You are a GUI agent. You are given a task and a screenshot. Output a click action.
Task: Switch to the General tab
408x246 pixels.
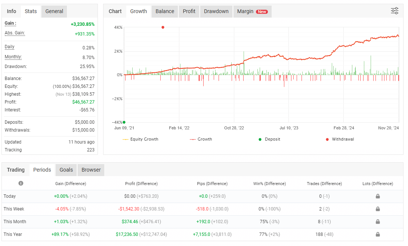pyautogui.click(x=54, y=11)
